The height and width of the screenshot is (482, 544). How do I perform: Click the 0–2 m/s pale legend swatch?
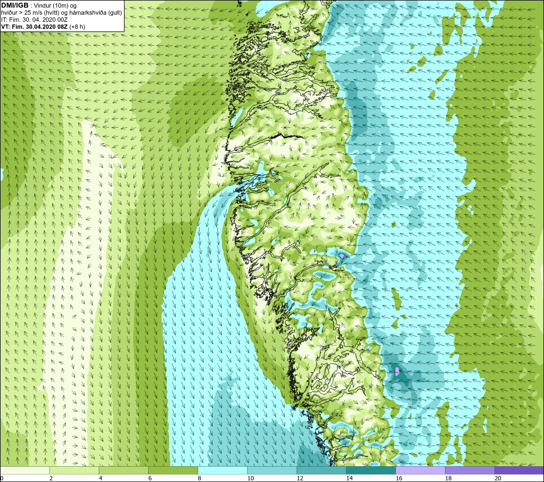[25, 470]
